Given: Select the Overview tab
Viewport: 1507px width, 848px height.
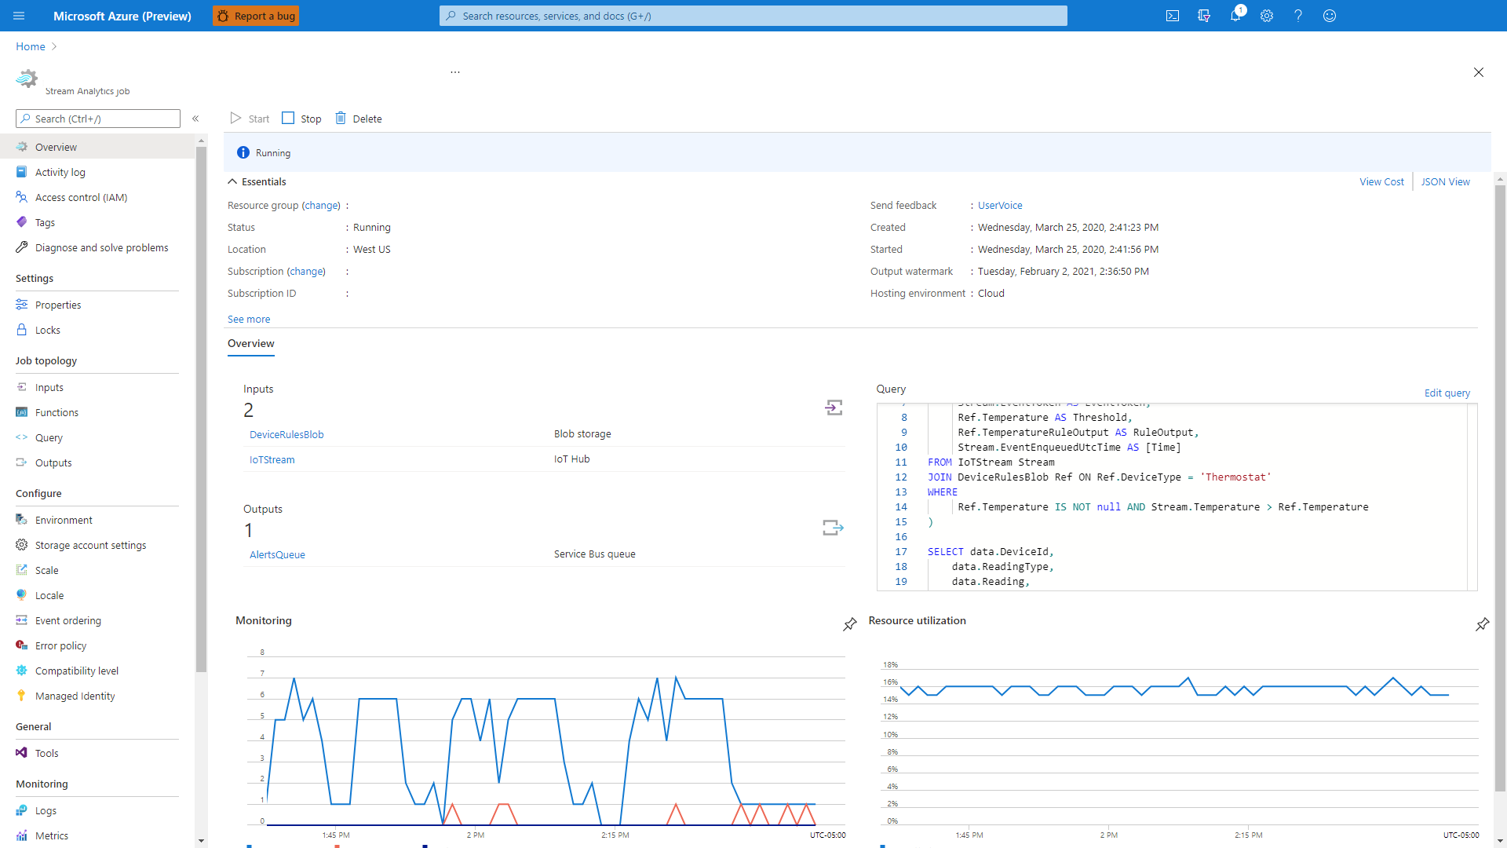Looking at the screenshot, I should tap(250, 344).
